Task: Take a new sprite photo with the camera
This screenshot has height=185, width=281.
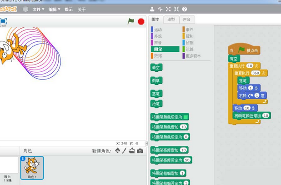Action: (x=140, y=151)
